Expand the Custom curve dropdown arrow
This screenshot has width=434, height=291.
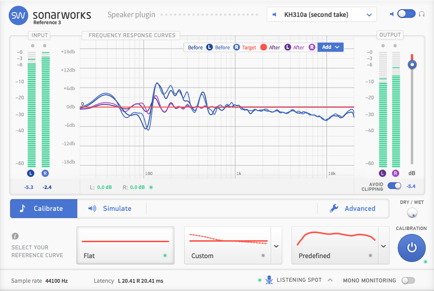[276, 246]
